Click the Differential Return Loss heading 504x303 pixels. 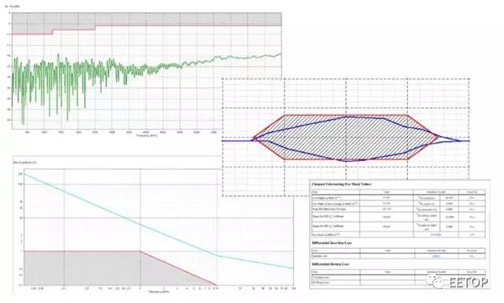(x=330, y=265)
